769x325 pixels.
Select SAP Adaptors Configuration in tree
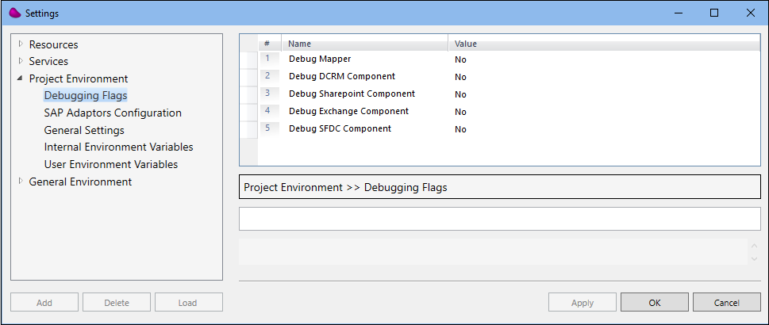(113, 113)
